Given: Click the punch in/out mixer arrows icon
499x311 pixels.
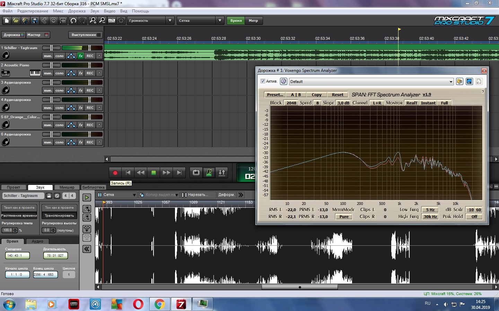Looking at the screenshot, I should tap(222, 172).
